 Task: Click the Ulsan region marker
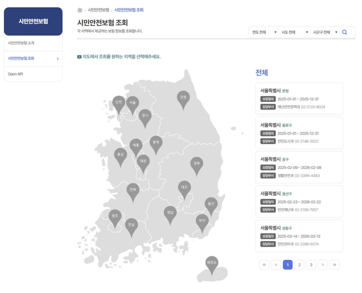coord(211,204)
